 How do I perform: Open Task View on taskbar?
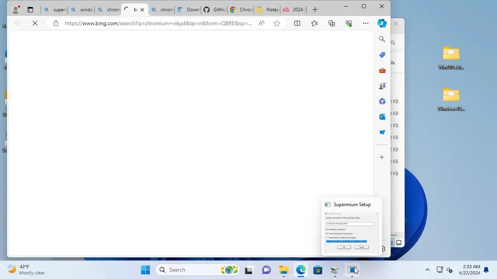[249, 270]
